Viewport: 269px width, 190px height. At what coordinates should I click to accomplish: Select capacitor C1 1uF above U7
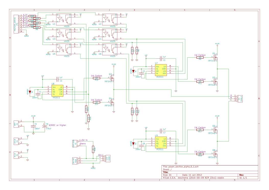click(161, 59)
